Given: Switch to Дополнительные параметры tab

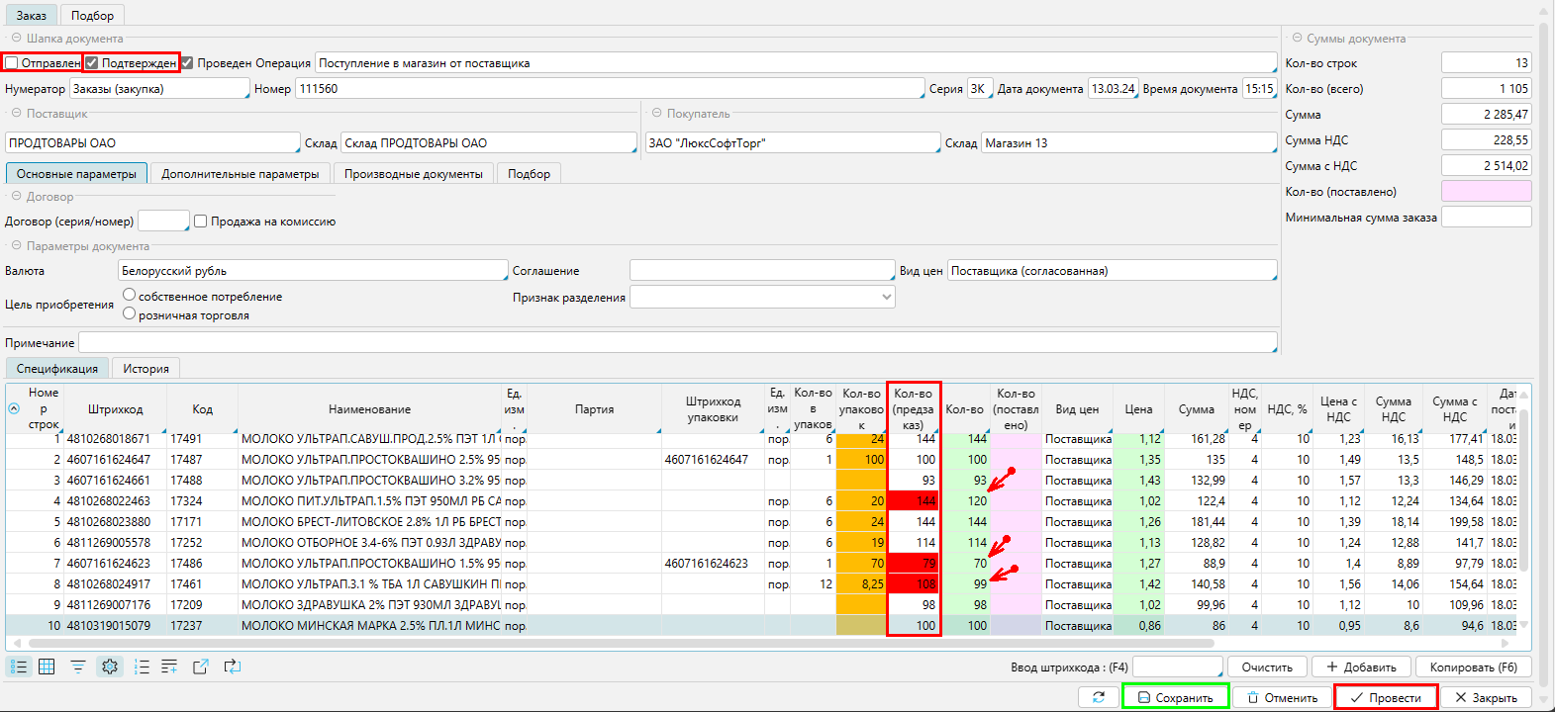Looking at the screenshot, I should click(241, 174).
